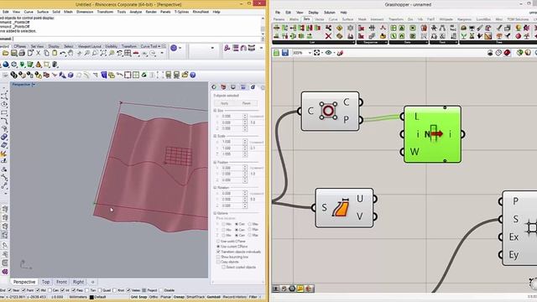Click the black Default layer color swatch
This screenshot has height=302, width=537.
tap(91, 297)
